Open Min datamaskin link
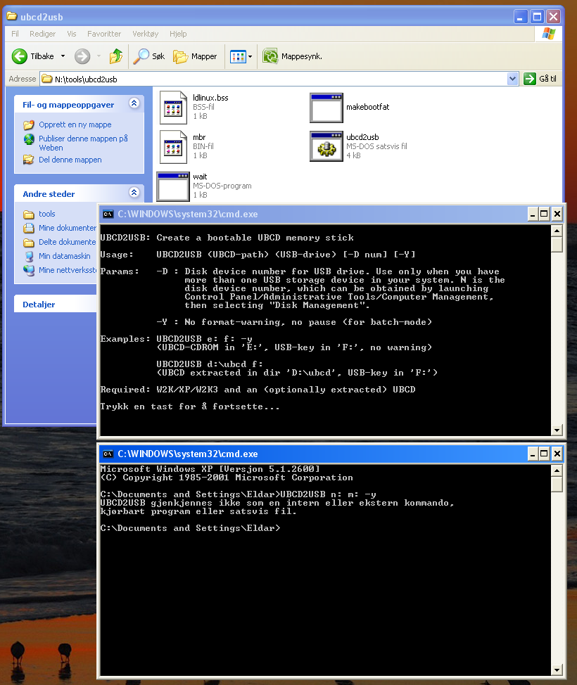The image size is (577, 685). pyautogui.click(x=65, y=256)
